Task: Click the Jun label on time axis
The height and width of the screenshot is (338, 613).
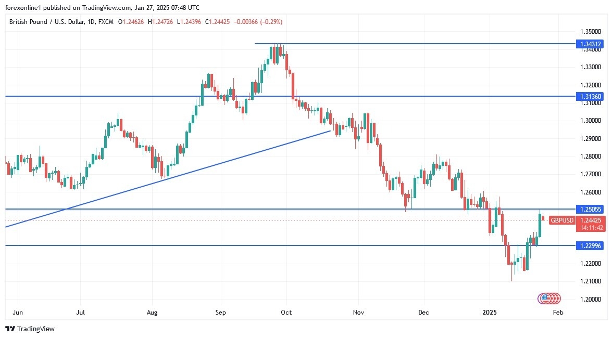Action: [x=17, y=313]
